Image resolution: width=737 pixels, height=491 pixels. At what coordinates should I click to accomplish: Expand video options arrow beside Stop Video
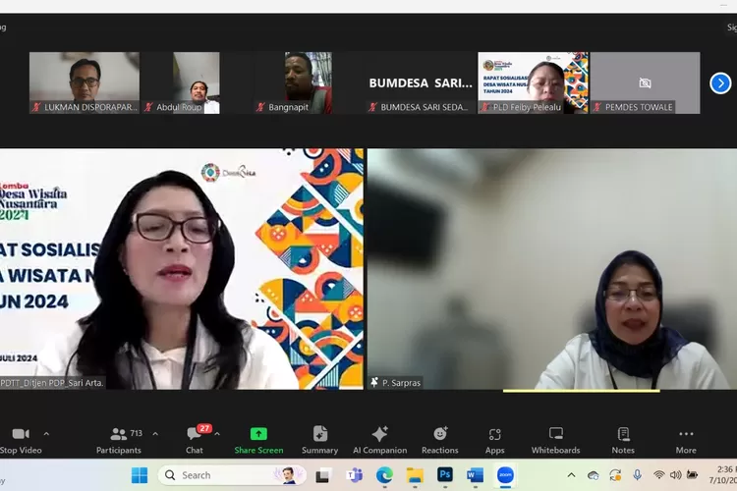pos(46,434)
